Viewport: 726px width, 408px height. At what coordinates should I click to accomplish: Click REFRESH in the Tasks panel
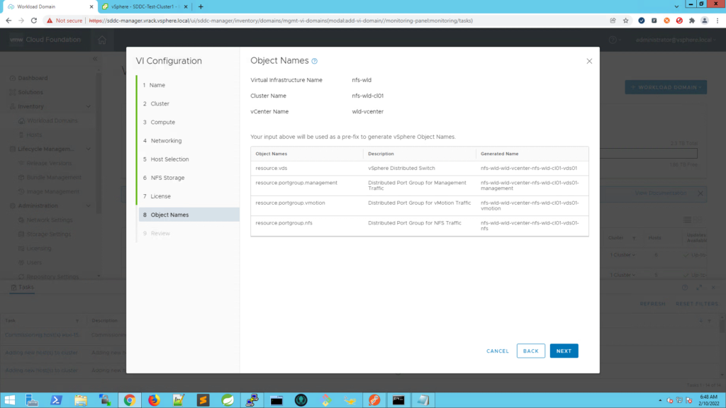(x=652, y=304)
